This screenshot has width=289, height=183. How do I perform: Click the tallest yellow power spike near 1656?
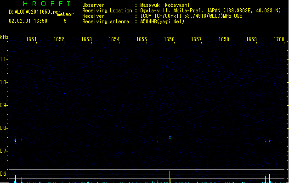[170, 177]
